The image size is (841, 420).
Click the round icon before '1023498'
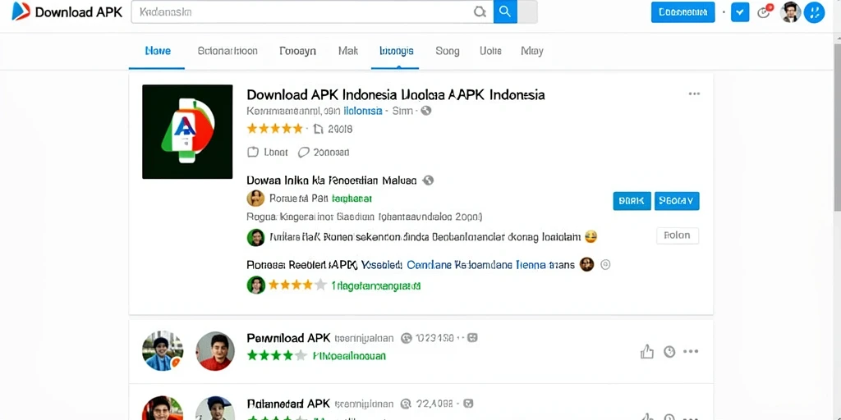click(406, 338)
